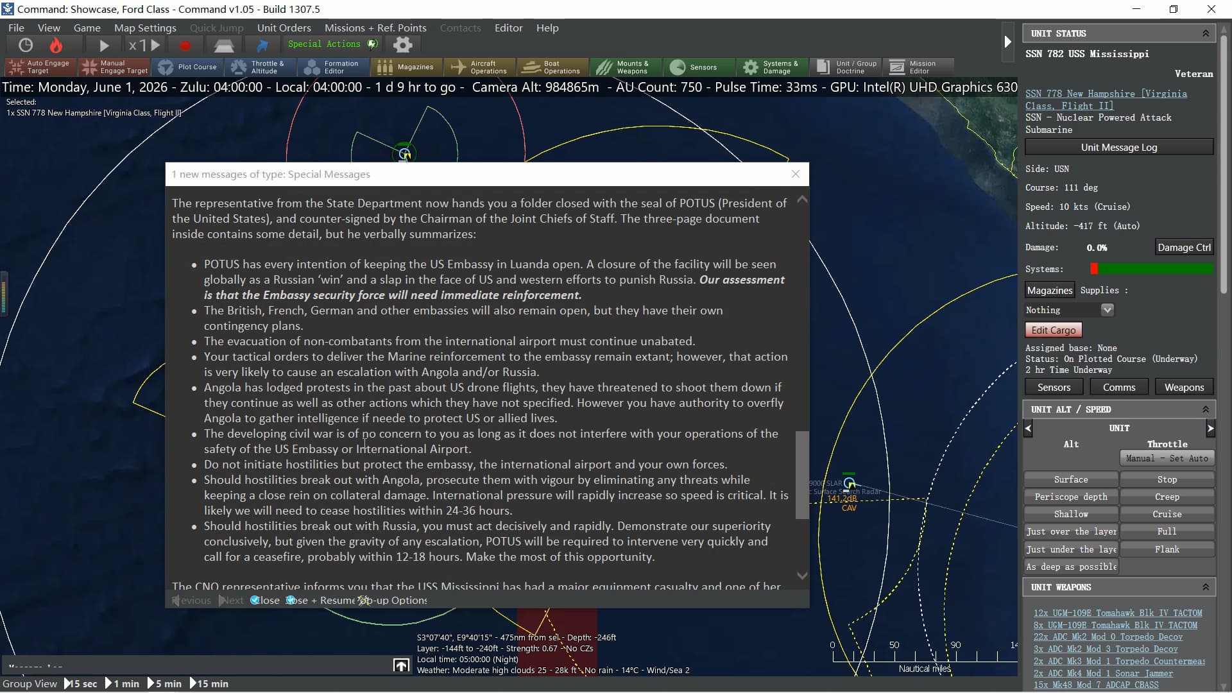Open the Help menu
The image size is (1232, 693).
pyautogui.click(x=547, y=28)
